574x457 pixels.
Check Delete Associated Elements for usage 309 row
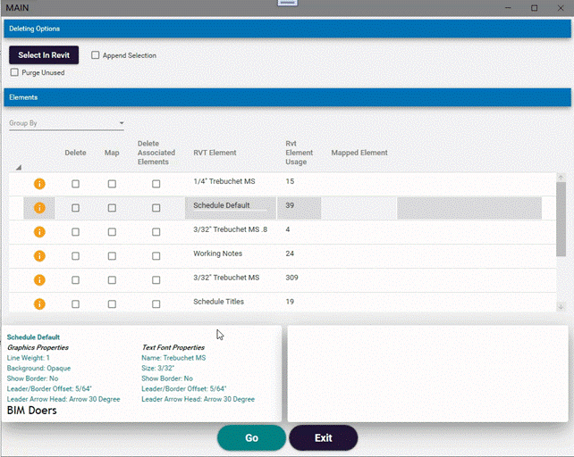(156, 280)
